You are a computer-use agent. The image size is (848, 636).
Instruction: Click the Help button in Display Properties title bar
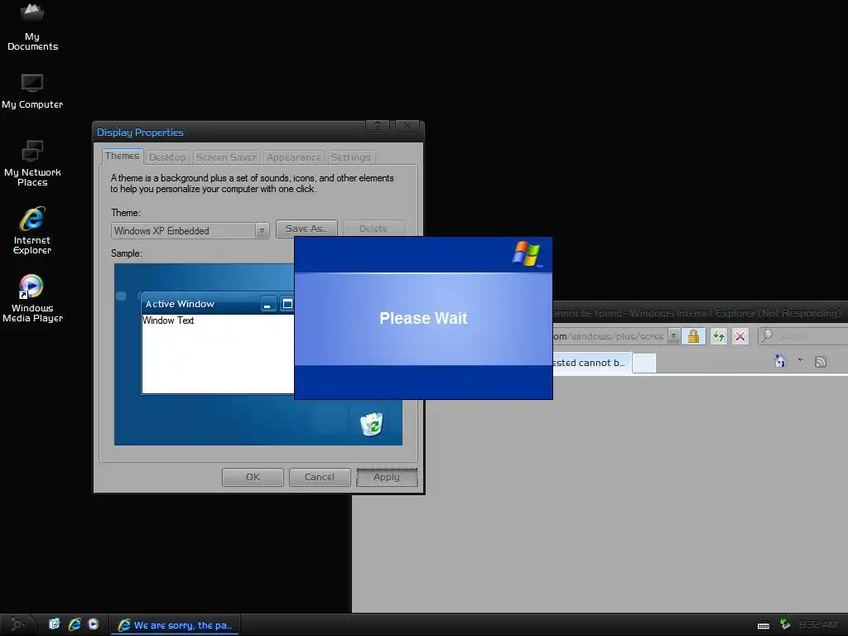pyautogui.click(x=378, y=126)
